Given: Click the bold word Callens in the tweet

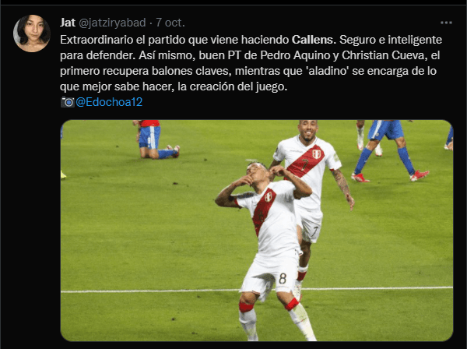Looking at the screenshot, I should (x=314, y=40).
